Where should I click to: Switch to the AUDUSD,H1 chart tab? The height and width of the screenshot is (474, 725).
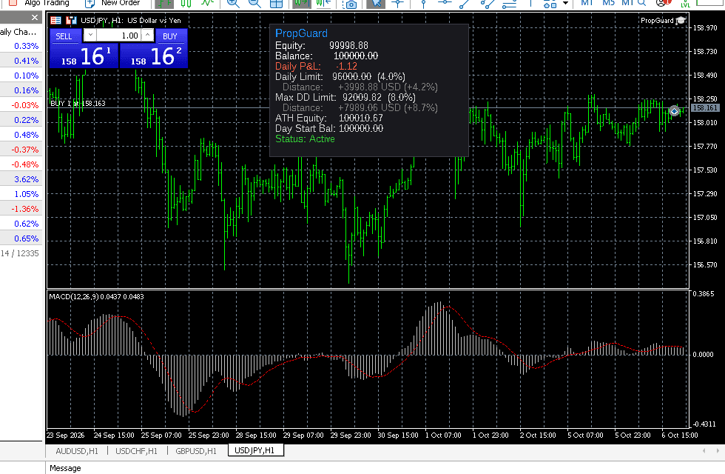[x=77, y=451]
